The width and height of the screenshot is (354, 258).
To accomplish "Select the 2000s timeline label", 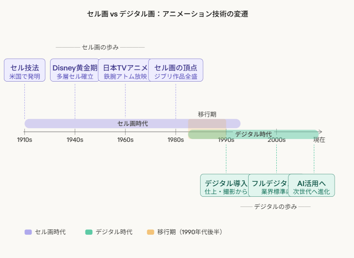I will pyautogui.click(x=276, y=140).
